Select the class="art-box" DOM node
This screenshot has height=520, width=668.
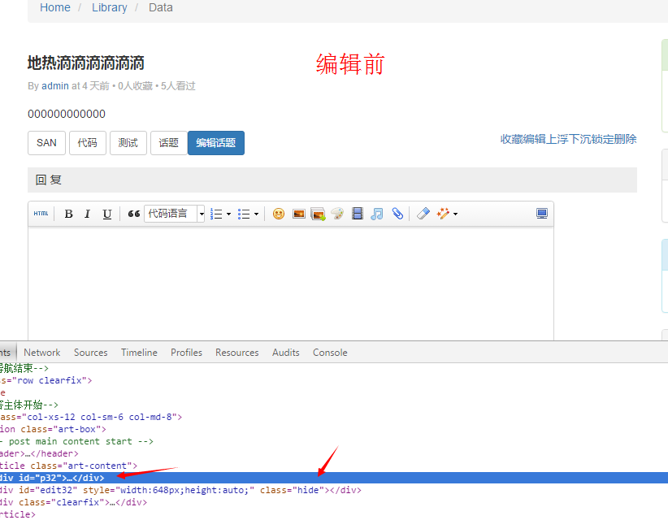[x=53, y=429]
